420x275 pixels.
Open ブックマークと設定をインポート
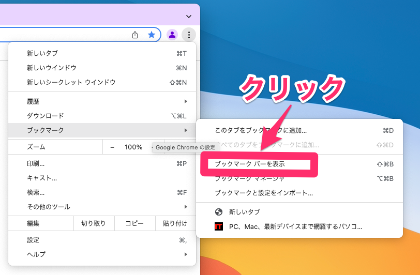click(x=264, y=193)
